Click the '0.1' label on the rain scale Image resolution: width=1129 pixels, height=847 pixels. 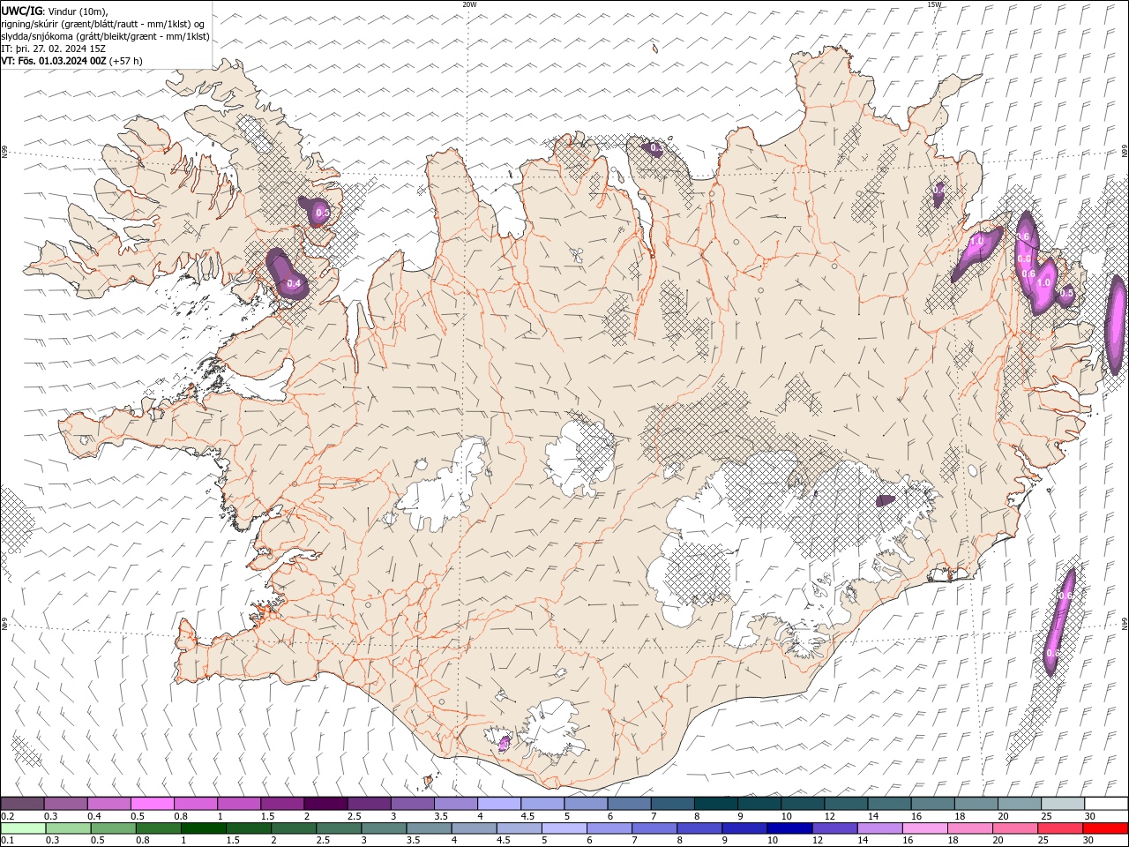7,841
